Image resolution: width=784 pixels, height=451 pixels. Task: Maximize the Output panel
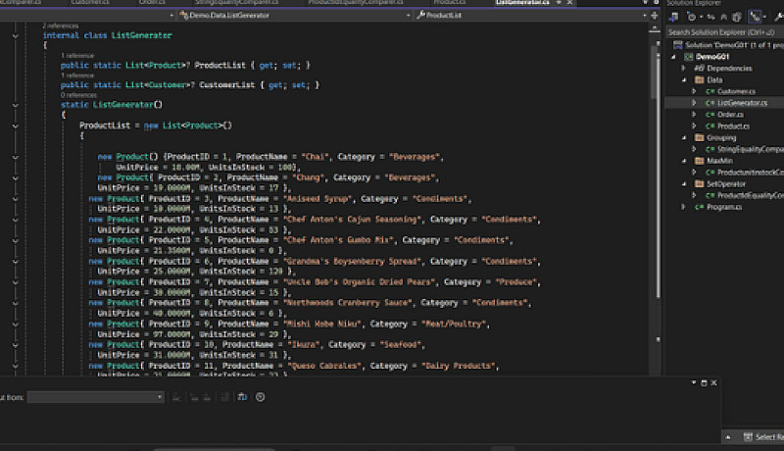(x=704, y=382)
